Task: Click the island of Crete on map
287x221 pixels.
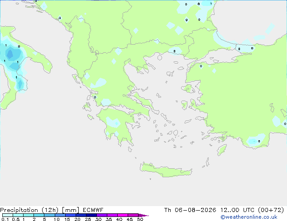Action: point(166,170)
